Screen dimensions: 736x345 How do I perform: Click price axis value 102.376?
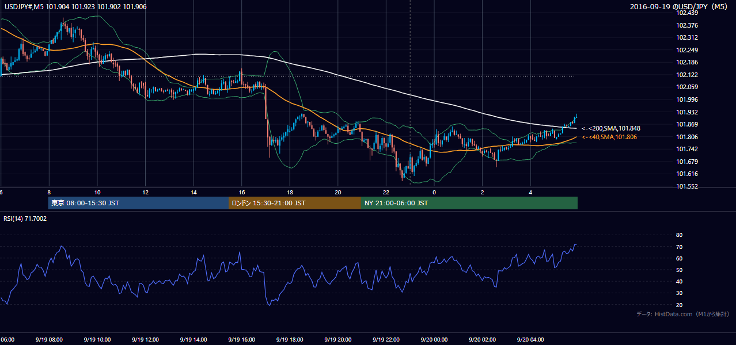687,25
